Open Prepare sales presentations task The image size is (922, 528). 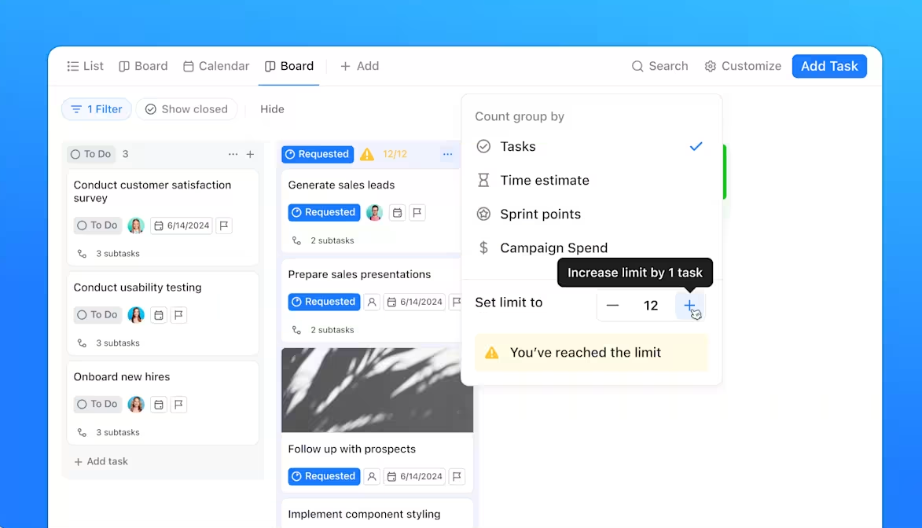click(359, 274)
